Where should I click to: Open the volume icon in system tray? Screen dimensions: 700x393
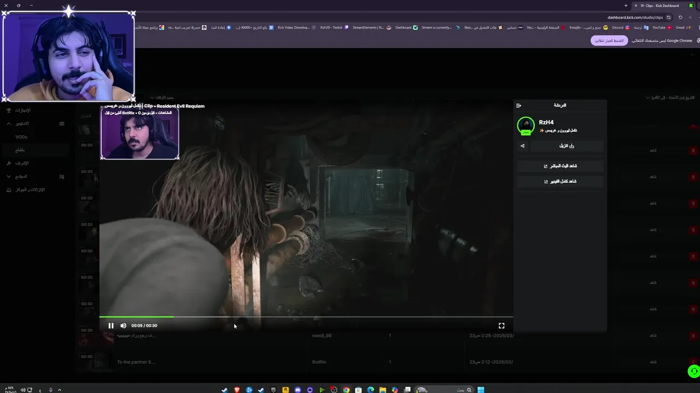coord(23,390)
